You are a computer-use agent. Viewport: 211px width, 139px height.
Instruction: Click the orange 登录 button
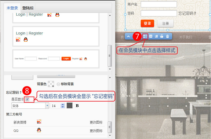pyautogui.click(x=147, y=23)
